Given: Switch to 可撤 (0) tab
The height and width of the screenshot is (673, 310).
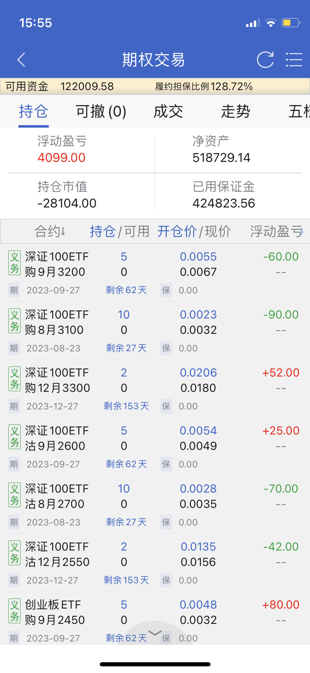Looking at the screenshot, I should [101, 111].
